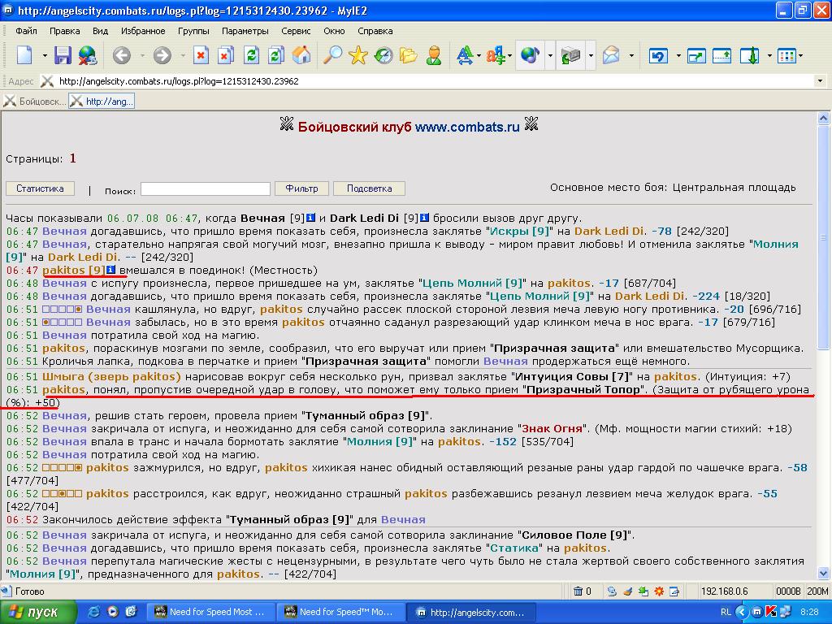The height and width of the screenshot is (624, 832).
Task: Click the encoding 'aя' toolbar icon
Action: point(496,55)
